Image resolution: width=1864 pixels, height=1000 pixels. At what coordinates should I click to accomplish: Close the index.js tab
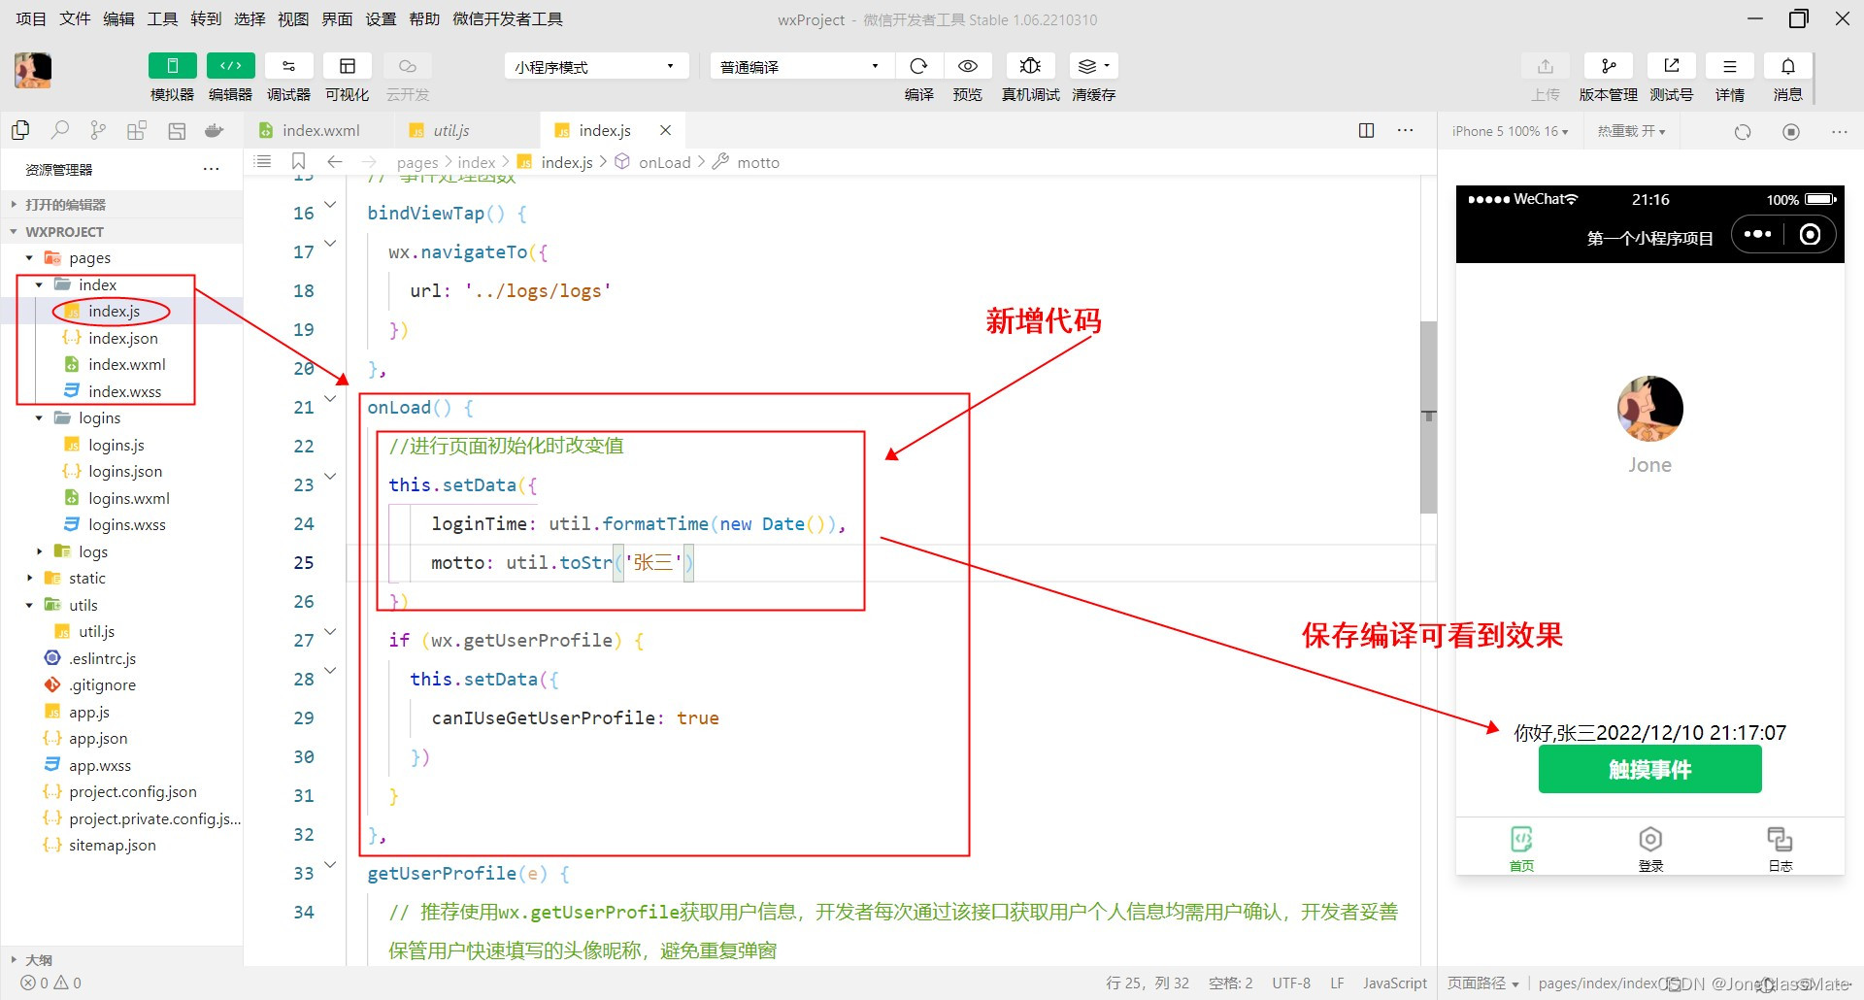[665, 130]
